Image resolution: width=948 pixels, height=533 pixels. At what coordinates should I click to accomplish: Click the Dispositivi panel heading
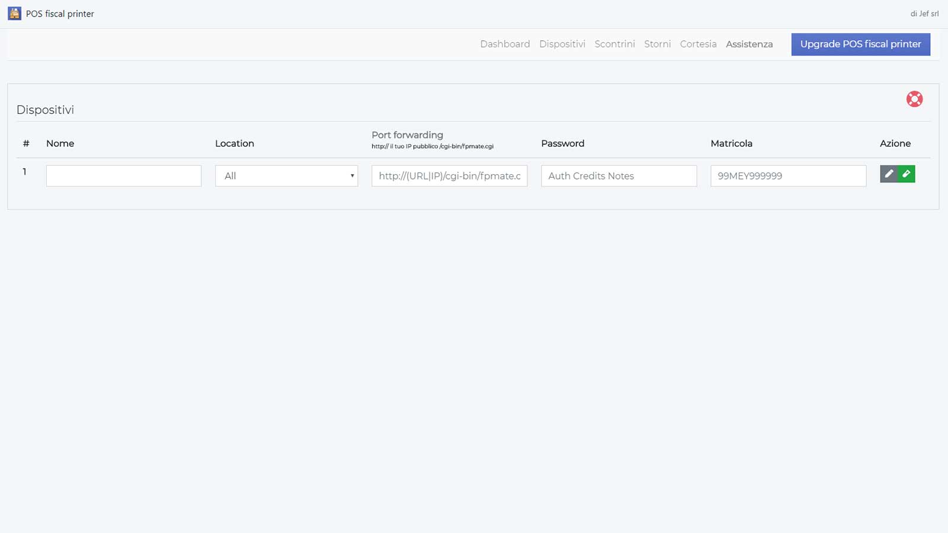pos(45,110)
